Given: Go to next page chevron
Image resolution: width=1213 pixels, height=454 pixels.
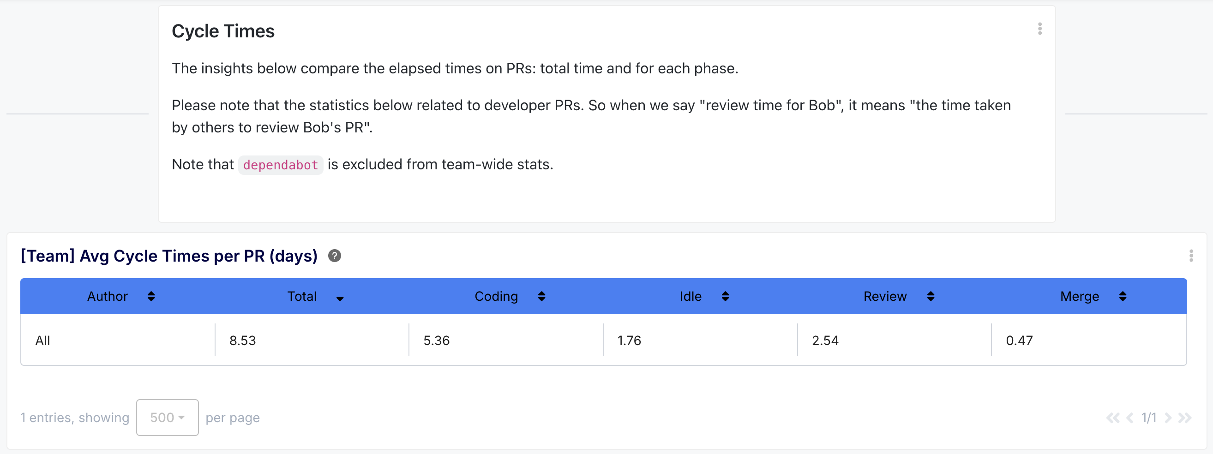Looking at the screenshot, I should 1168,418.
